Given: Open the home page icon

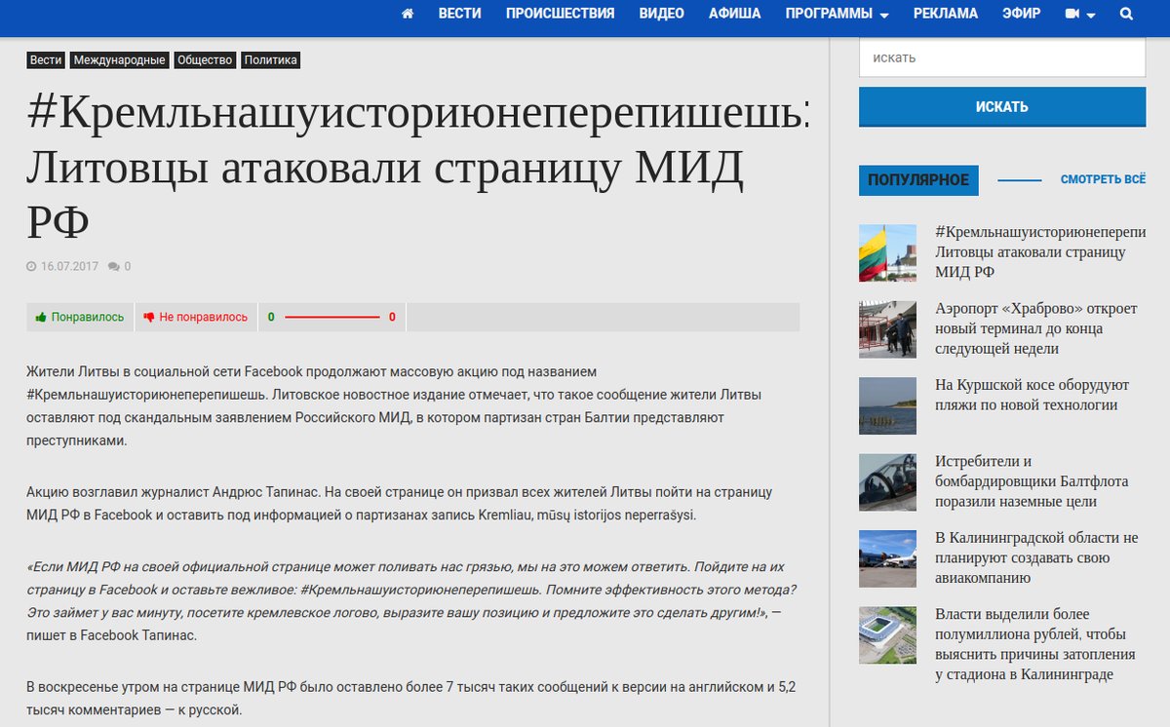Looking at the screenshot, I should tap(408, 14).
